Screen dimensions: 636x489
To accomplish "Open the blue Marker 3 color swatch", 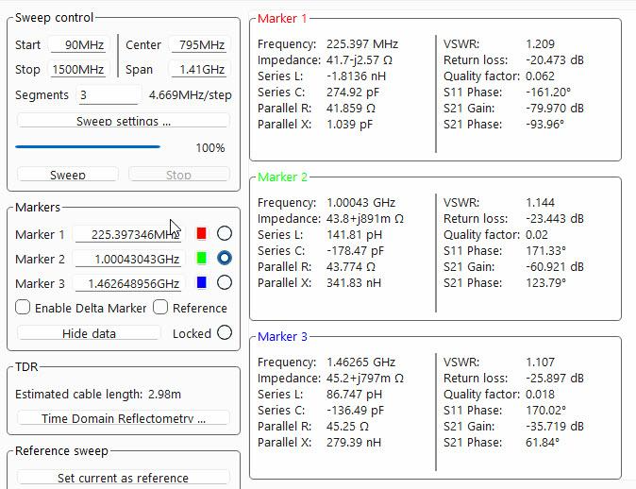I will pos(202,282).
